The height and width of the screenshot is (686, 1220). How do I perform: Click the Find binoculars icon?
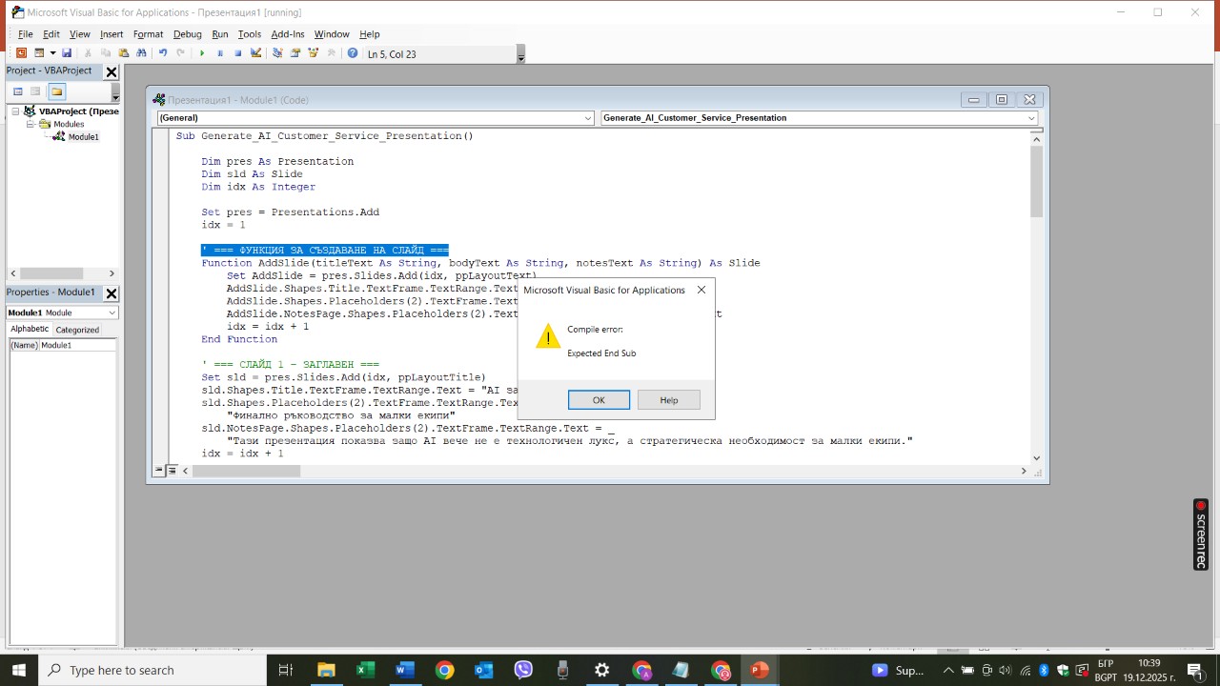141,53
